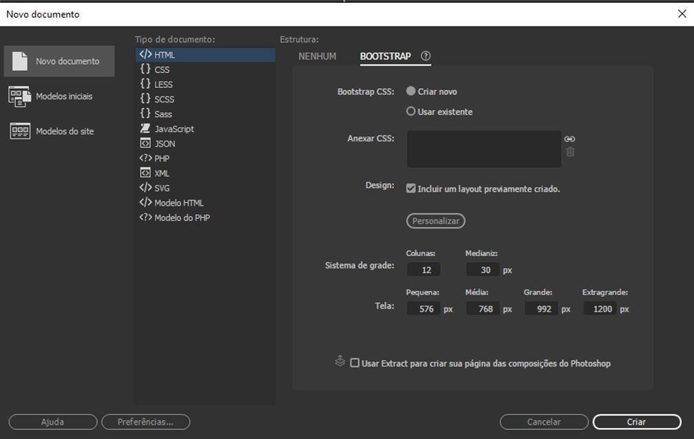694x439 pixels.
Task: Disable Incluir um layout previamente criado
Action: click(412, 188)
